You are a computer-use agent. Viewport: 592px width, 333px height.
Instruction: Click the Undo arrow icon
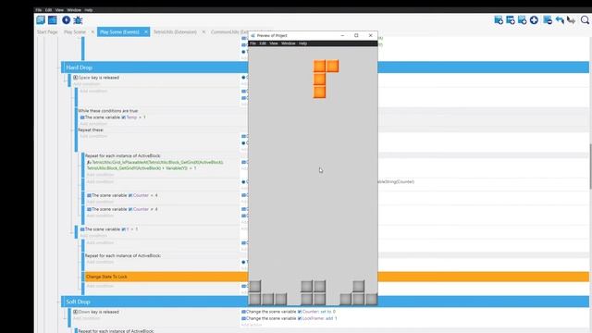tap(560, 20)
